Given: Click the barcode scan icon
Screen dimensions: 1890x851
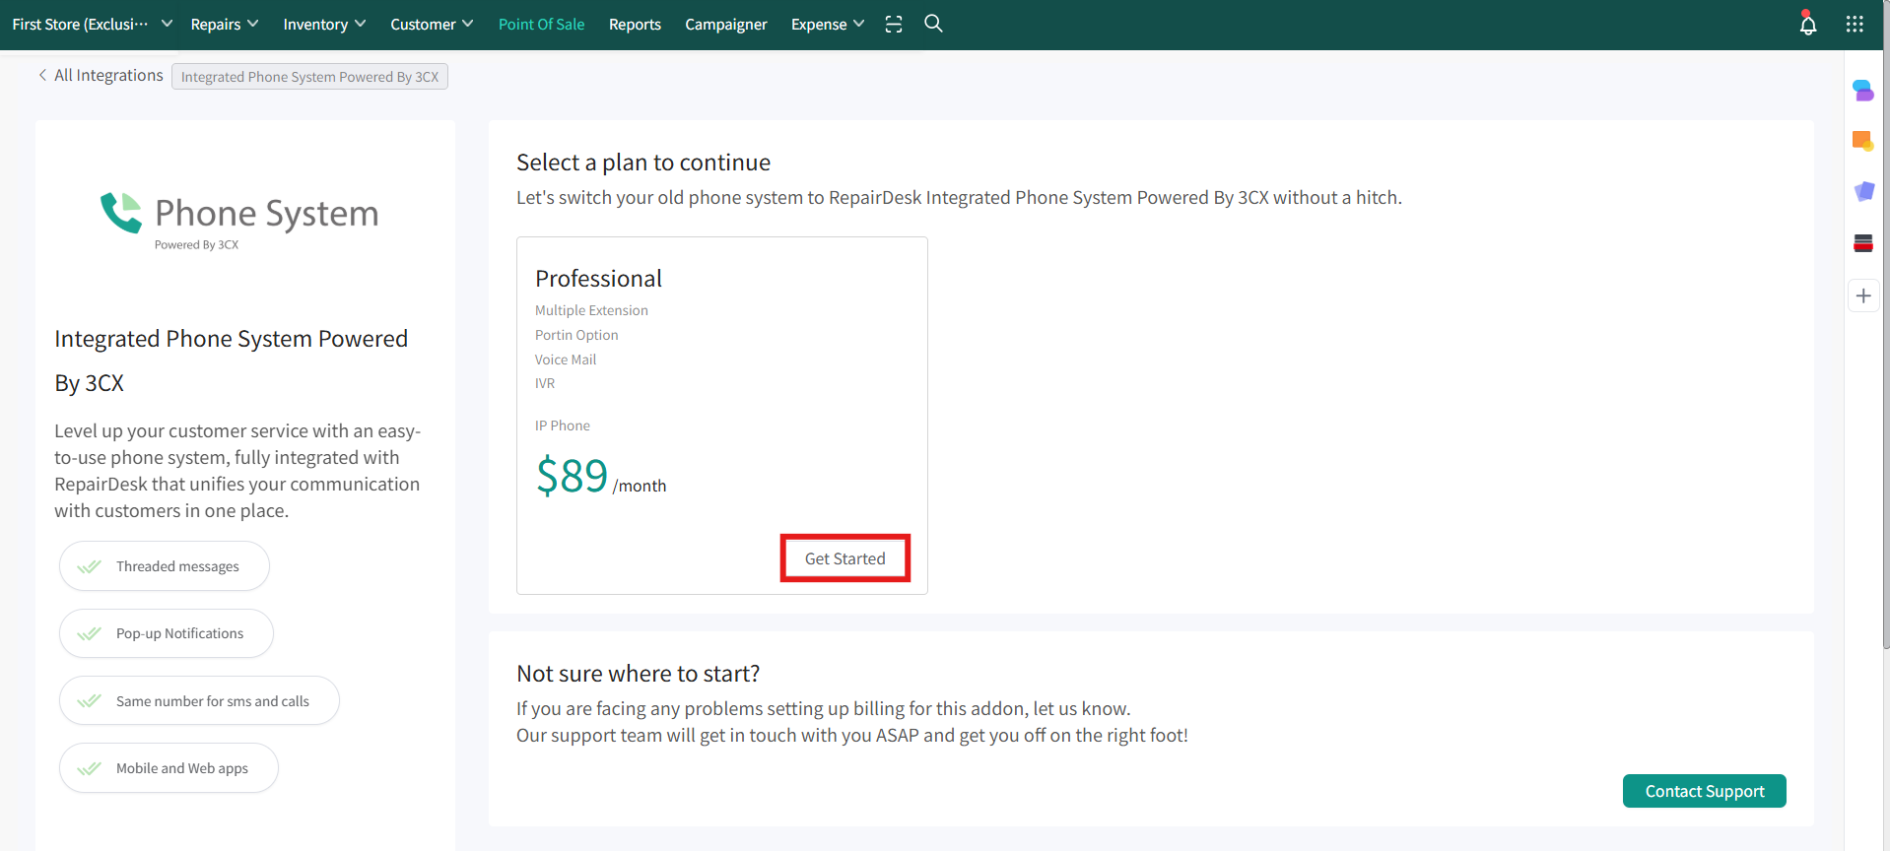Looking at the screenshot, I should [x=894, y=25].
